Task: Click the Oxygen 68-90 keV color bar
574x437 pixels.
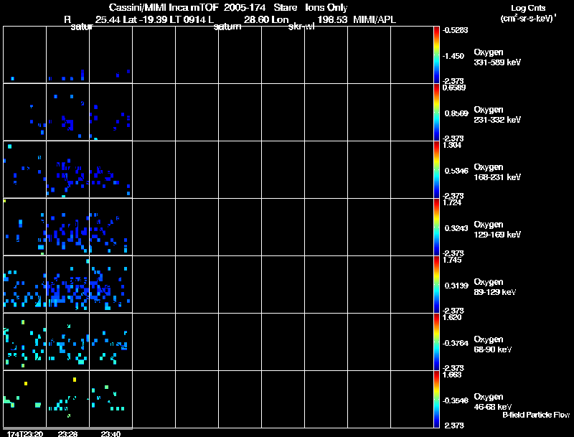Action: click(436, 342)
